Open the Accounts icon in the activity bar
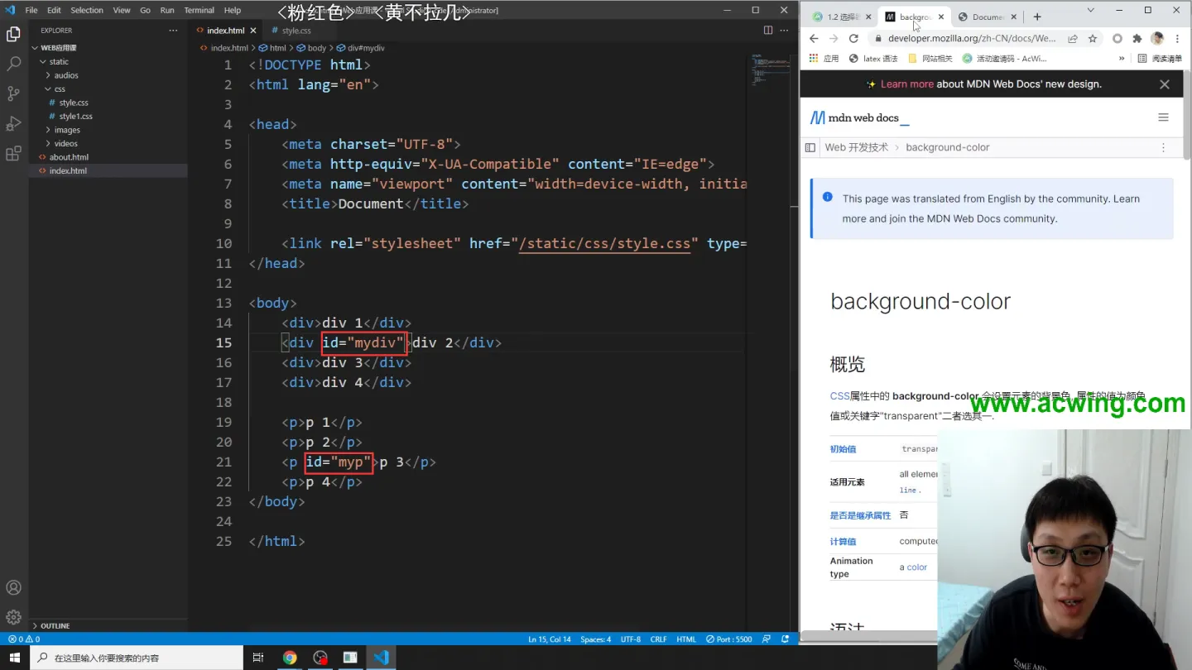 (x=13, y=587)
